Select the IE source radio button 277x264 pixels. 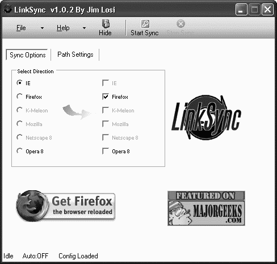19,83
